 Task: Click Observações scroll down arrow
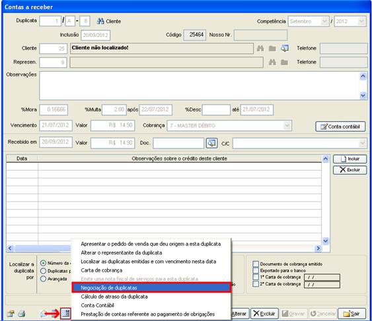[363, 95]
